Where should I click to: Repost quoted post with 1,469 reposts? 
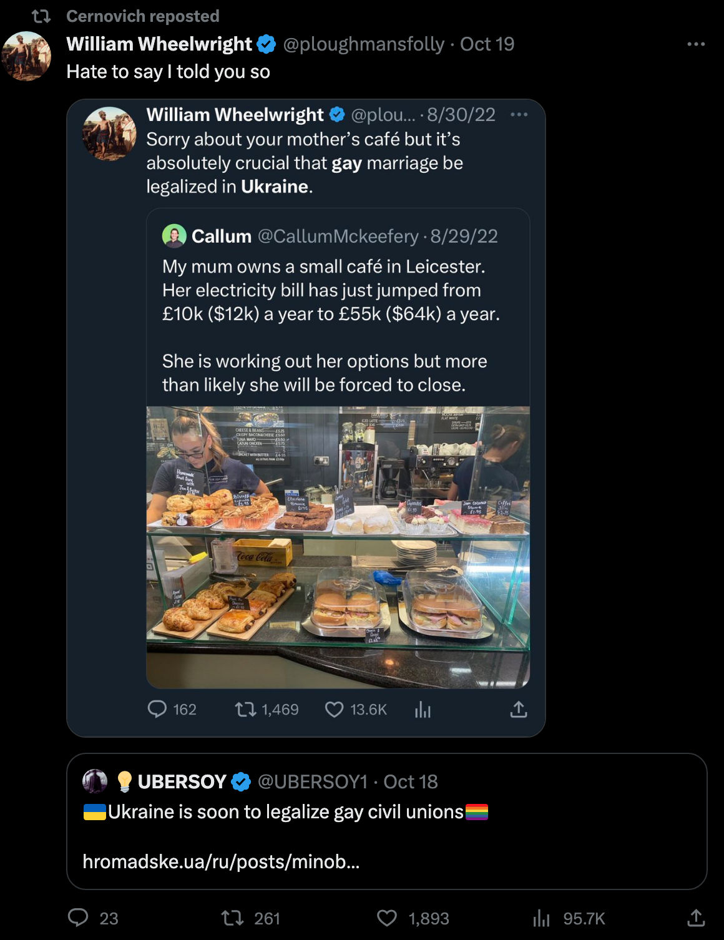point(245,709)
